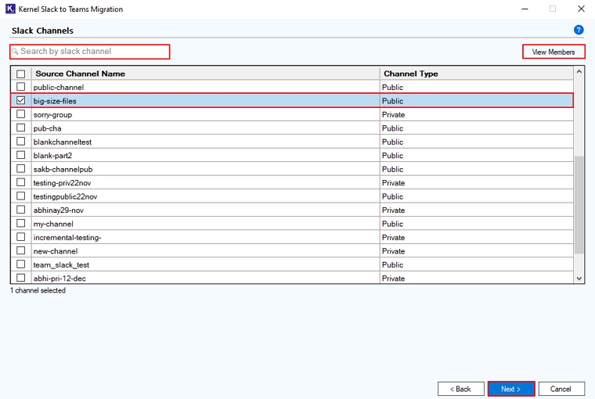Check the sorry-group checkbox
This screenshot has height=399, width=595.
[21, 114]
